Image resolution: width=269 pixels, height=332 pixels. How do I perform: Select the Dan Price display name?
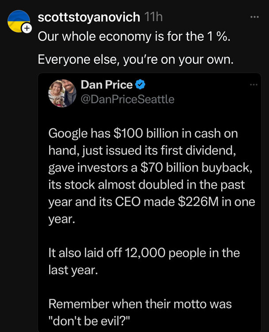[x=107, y=84]
